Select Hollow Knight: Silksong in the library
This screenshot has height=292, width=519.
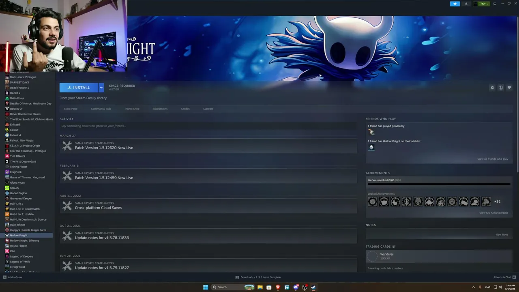pyautogui.click(x=24, y=240)
